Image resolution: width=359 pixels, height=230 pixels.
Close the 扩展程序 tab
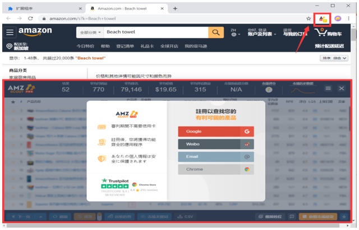pyautogui.click(x=80, y=8)
